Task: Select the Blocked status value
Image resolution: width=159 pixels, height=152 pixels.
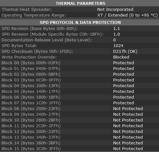Action: pos(121,57)
